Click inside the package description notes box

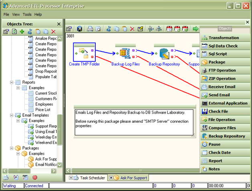(x=134, y=122)
